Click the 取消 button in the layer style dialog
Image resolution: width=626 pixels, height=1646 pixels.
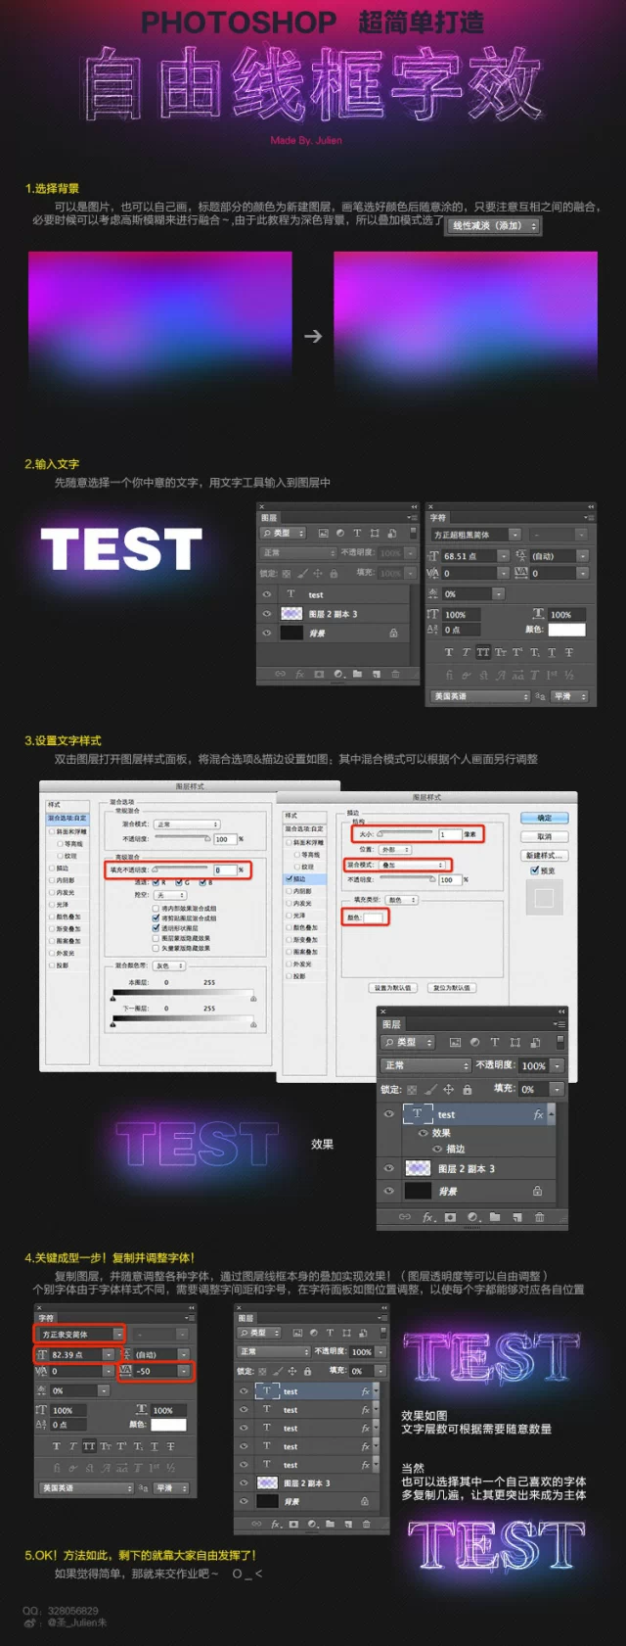[x=545, y=836]
